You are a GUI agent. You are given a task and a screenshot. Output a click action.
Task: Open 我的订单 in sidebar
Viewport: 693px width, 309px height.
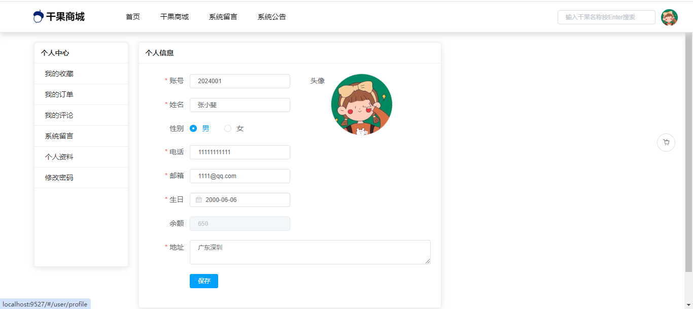[x=81, y=94]
